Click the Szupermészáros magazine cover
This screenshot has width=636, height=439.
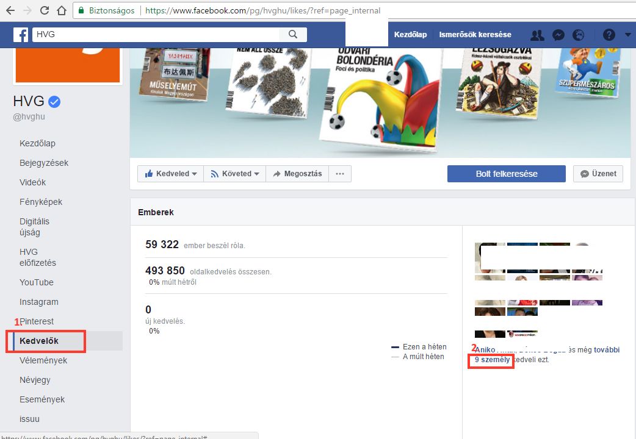[x=588, y=72]
